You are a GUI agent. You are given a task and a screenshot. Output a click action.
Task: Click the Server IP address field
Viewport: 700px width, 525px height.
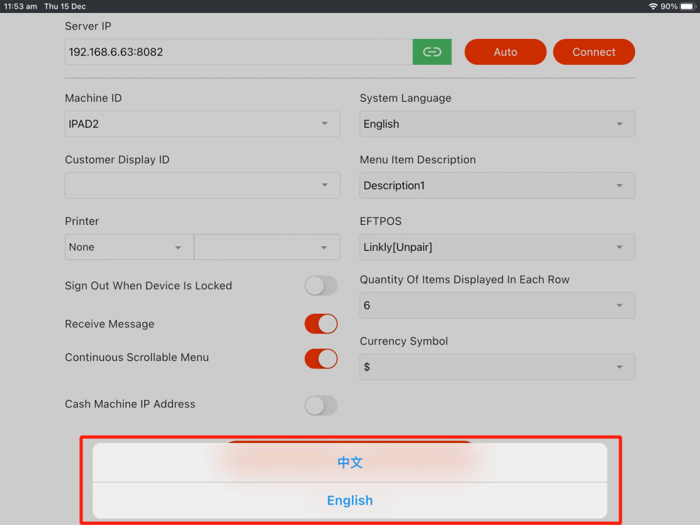click(239, 52)
